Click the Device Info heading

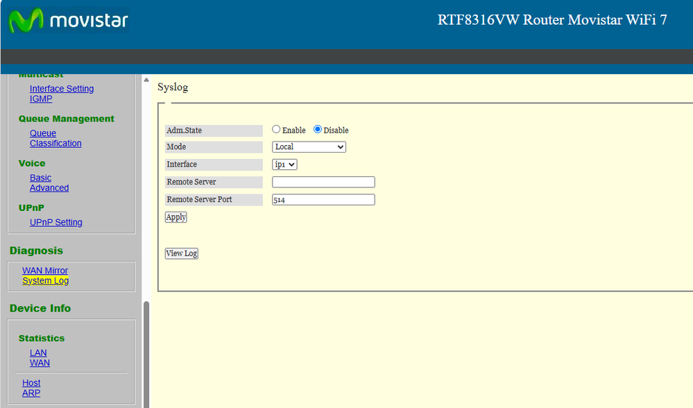(x=40, y=309)
